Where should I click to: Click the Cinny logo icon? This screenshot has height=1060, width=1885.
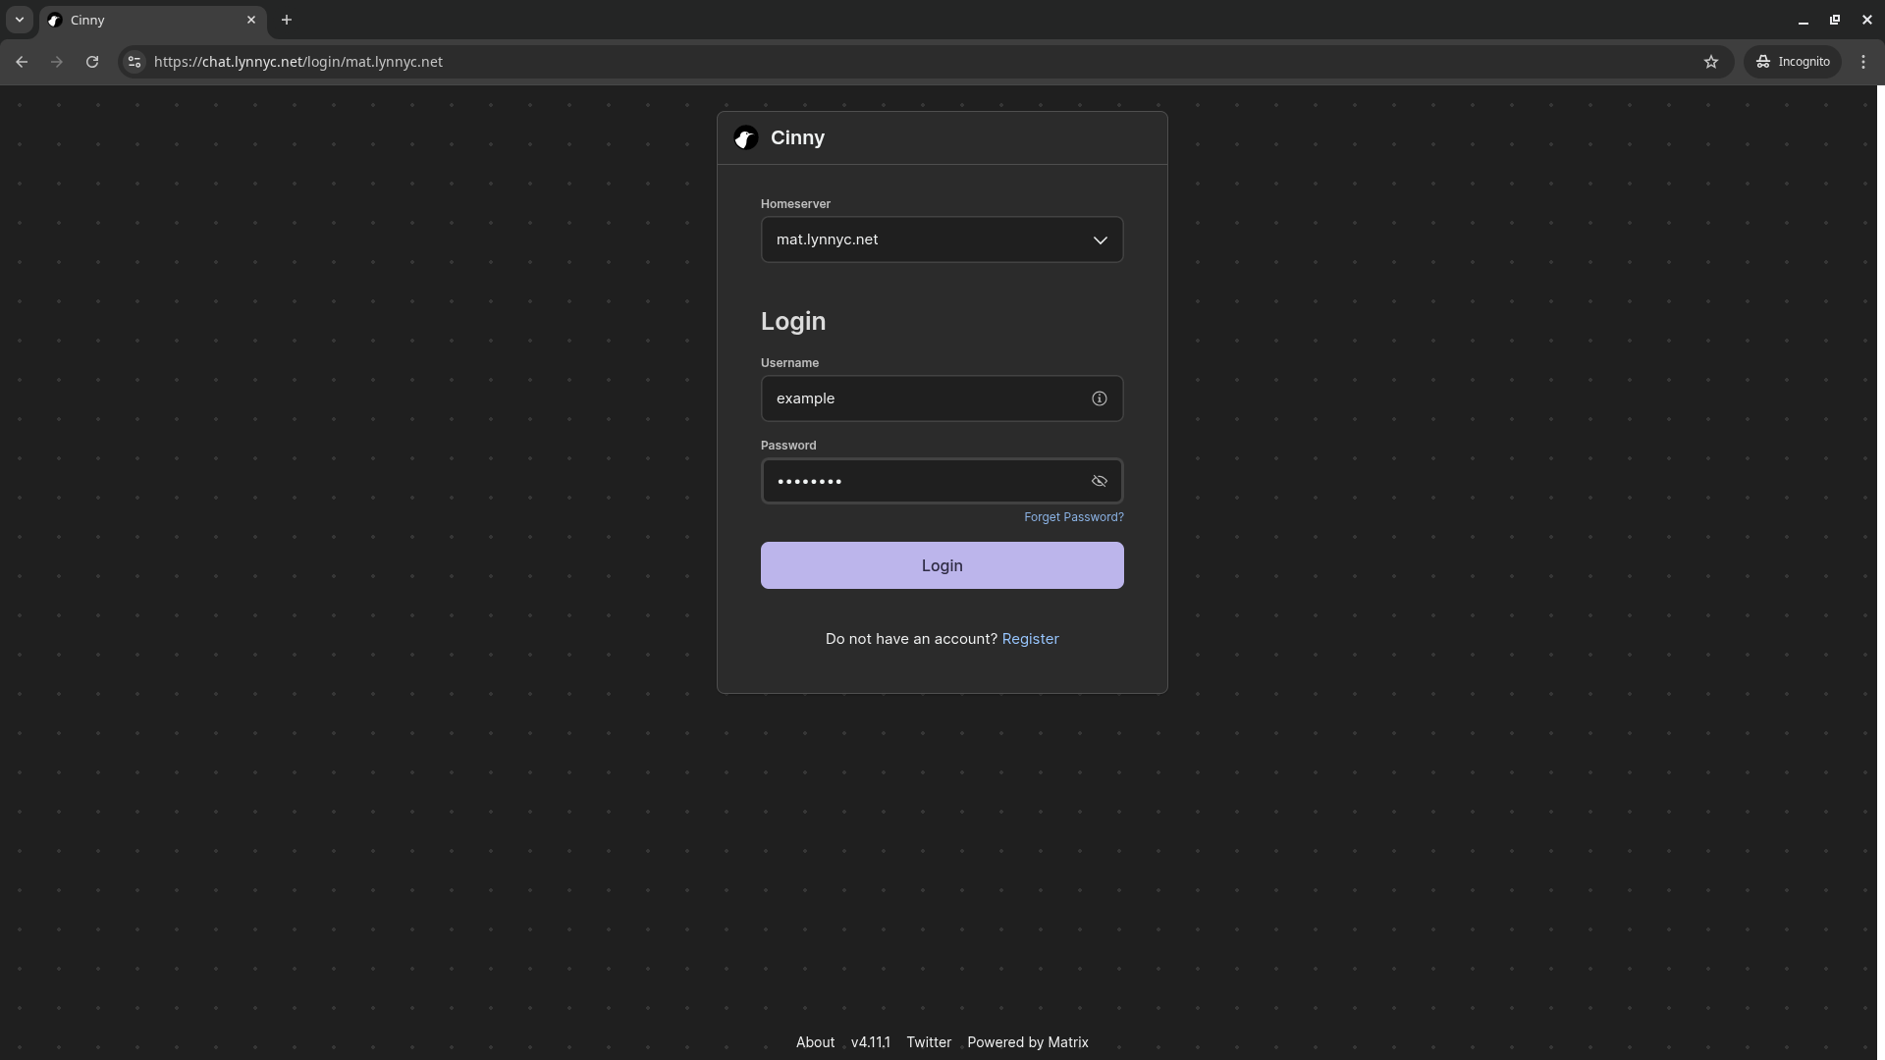pyautogui.click(x=746, y=138)
